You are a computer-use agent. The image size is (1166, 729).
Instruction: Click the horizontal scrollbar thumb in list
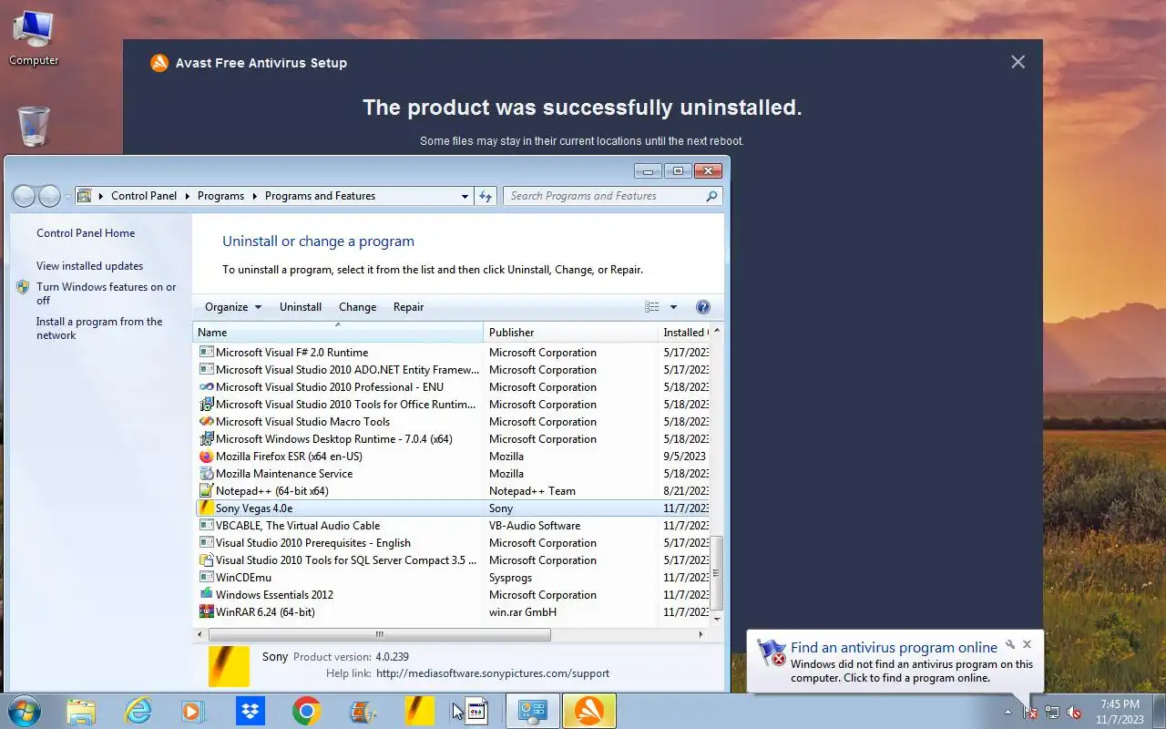pos(379,634)
